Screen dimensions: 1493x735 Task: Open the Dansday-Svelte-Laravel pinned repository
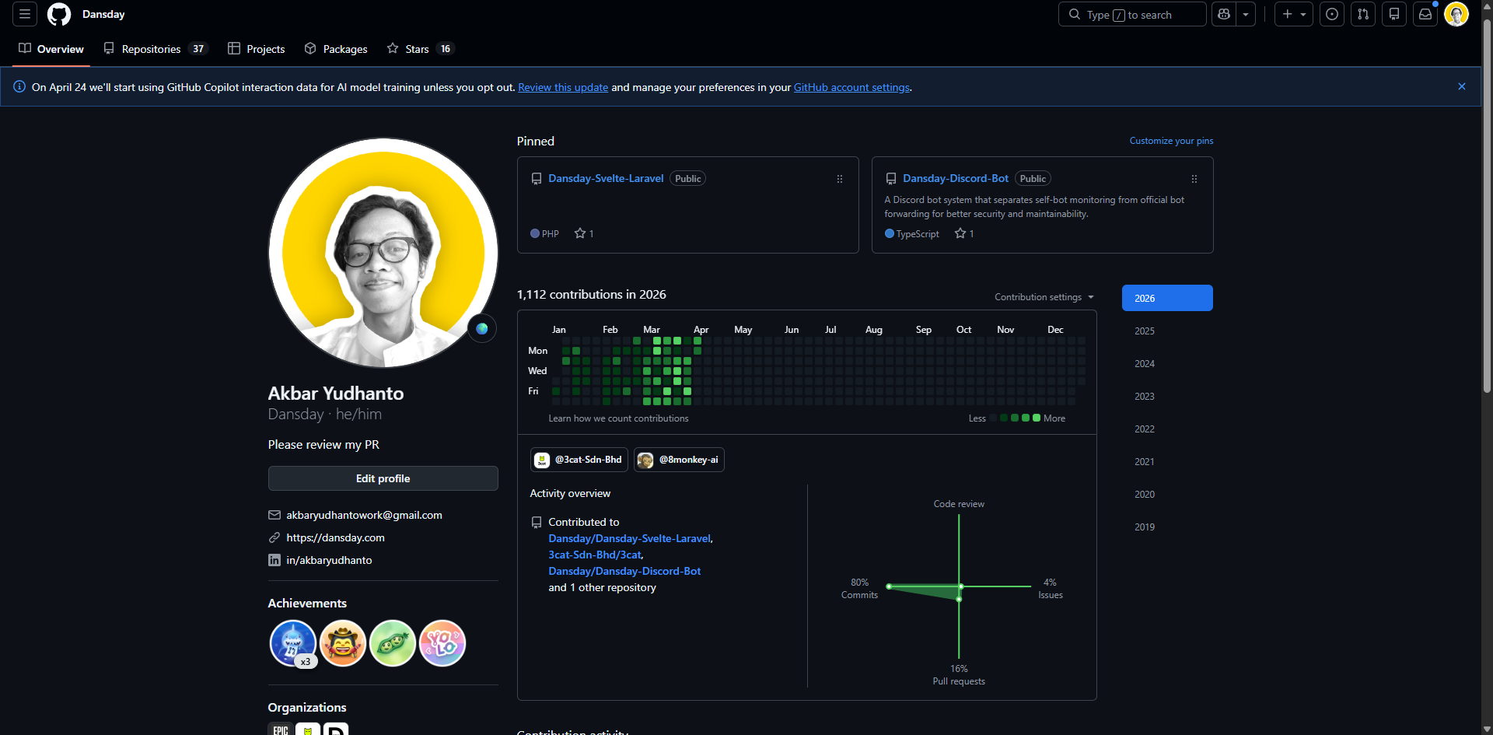606,178
